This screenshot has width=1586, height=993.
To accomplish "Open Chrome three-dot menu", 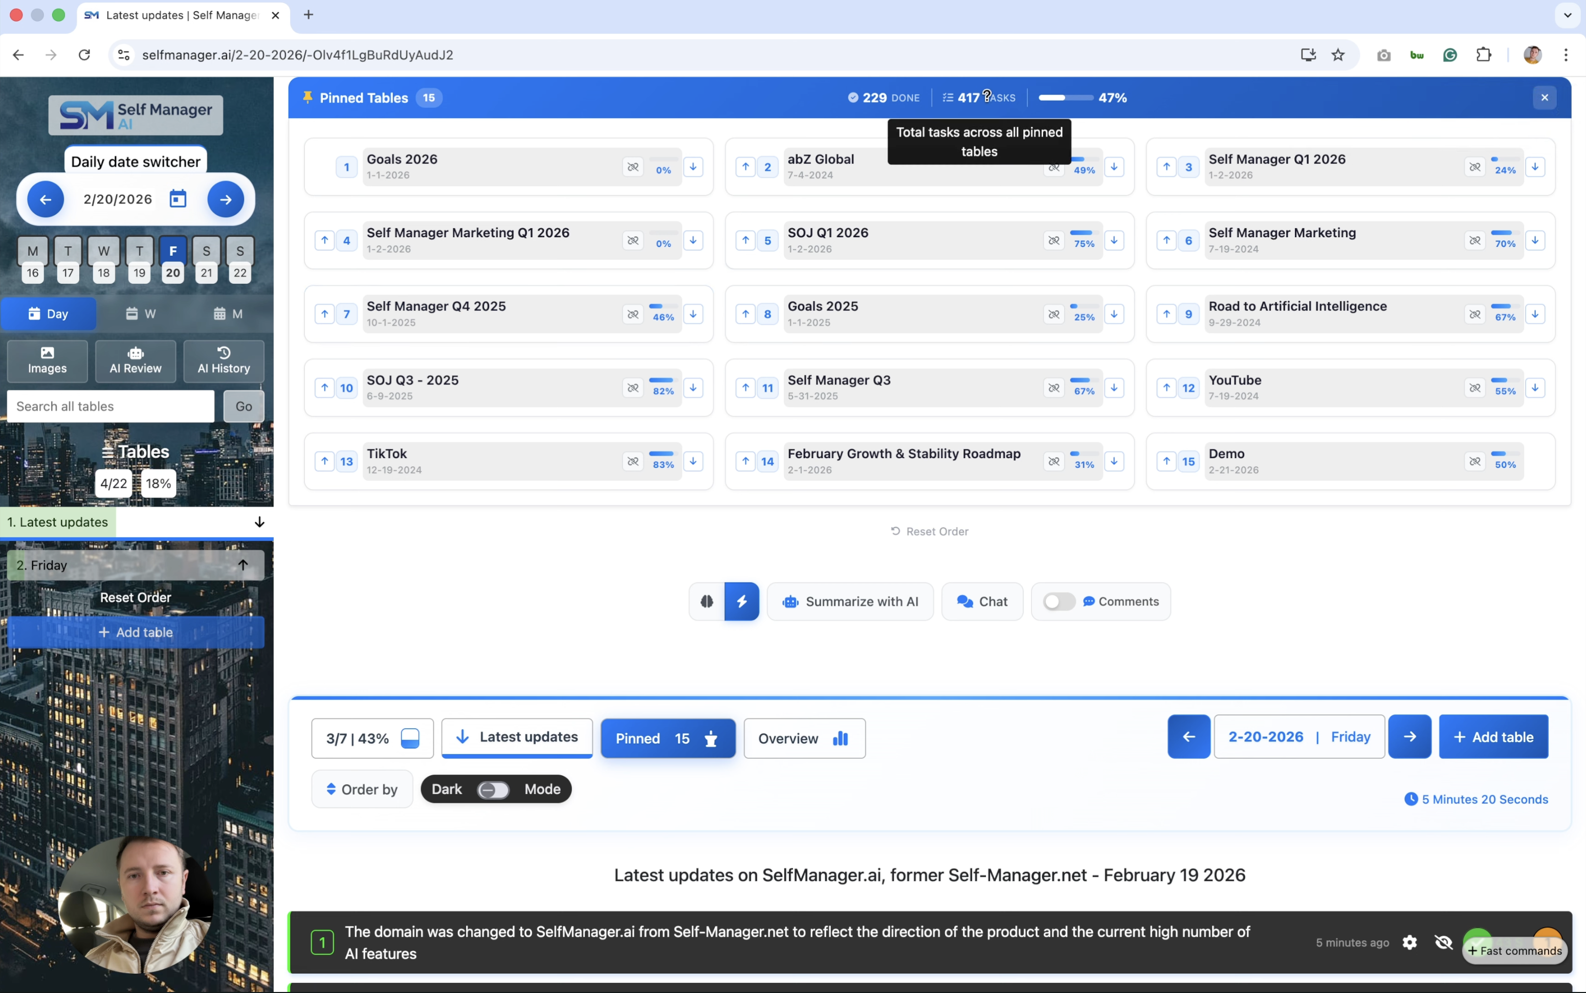I will coord(1566,55).
